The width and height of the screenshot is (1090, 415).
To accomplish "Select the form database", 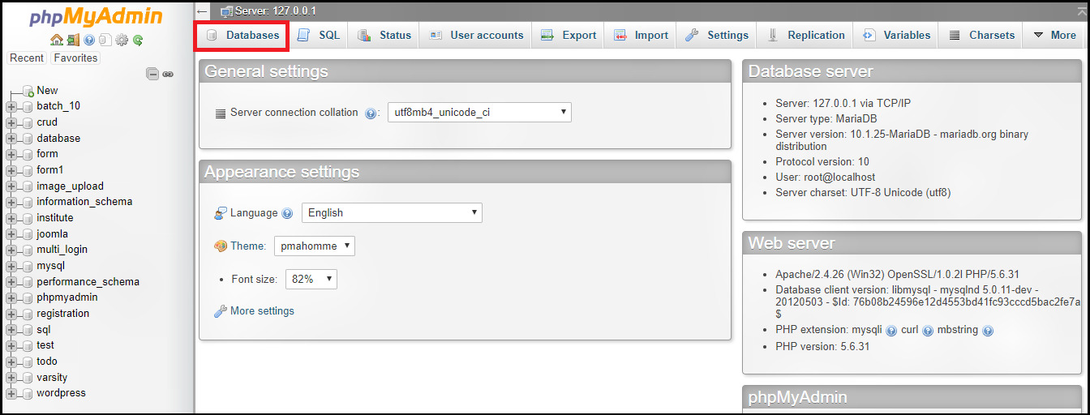I will (x=47, y=154).
